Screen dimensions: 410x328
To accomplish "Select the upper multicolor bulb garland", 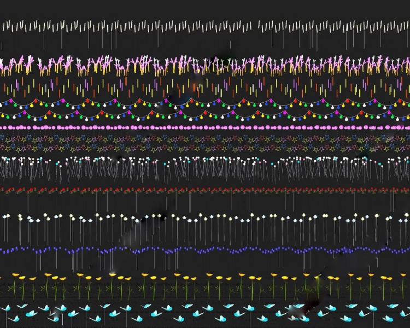I will tap(205, 103).
